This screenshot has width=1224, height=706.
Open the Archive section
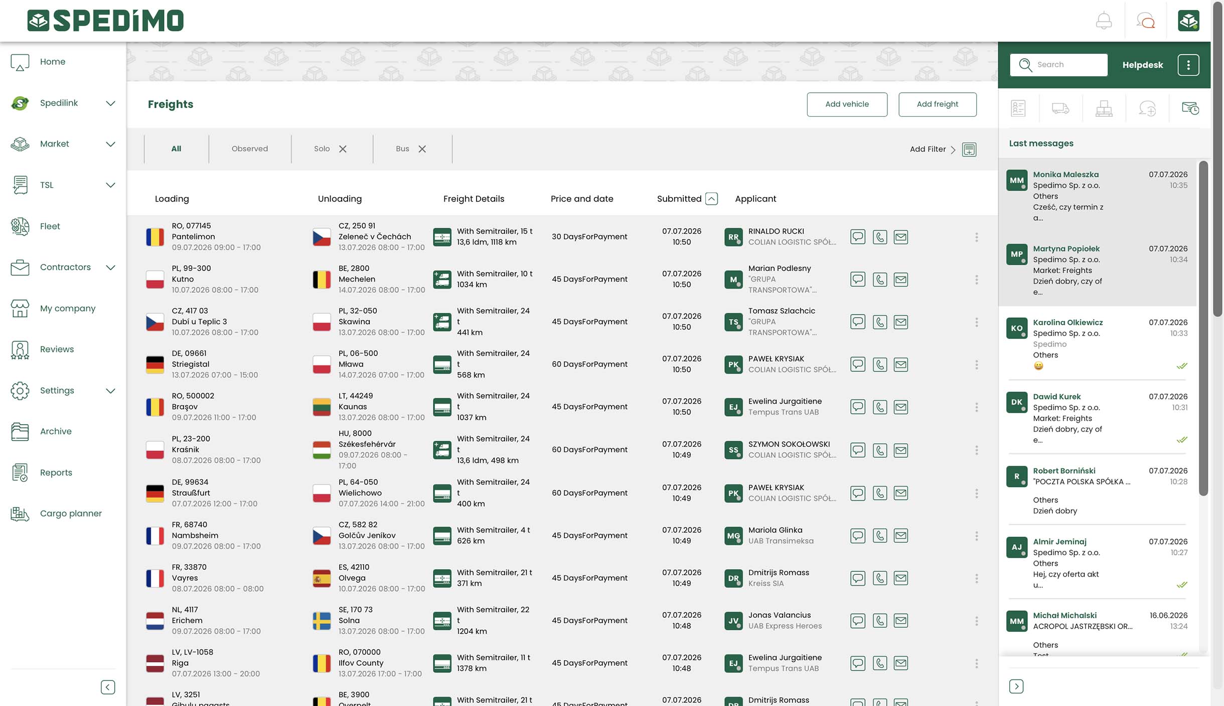tap(56, 432)
